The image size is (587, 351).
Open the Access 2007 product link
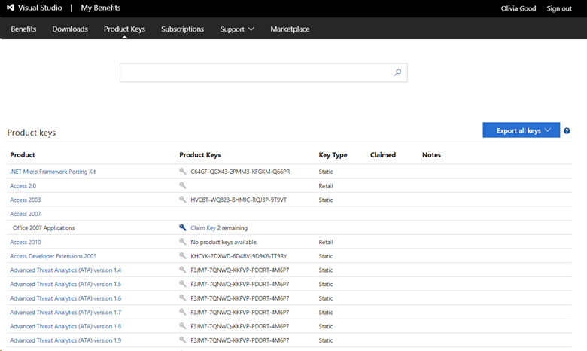pos(25,214)
